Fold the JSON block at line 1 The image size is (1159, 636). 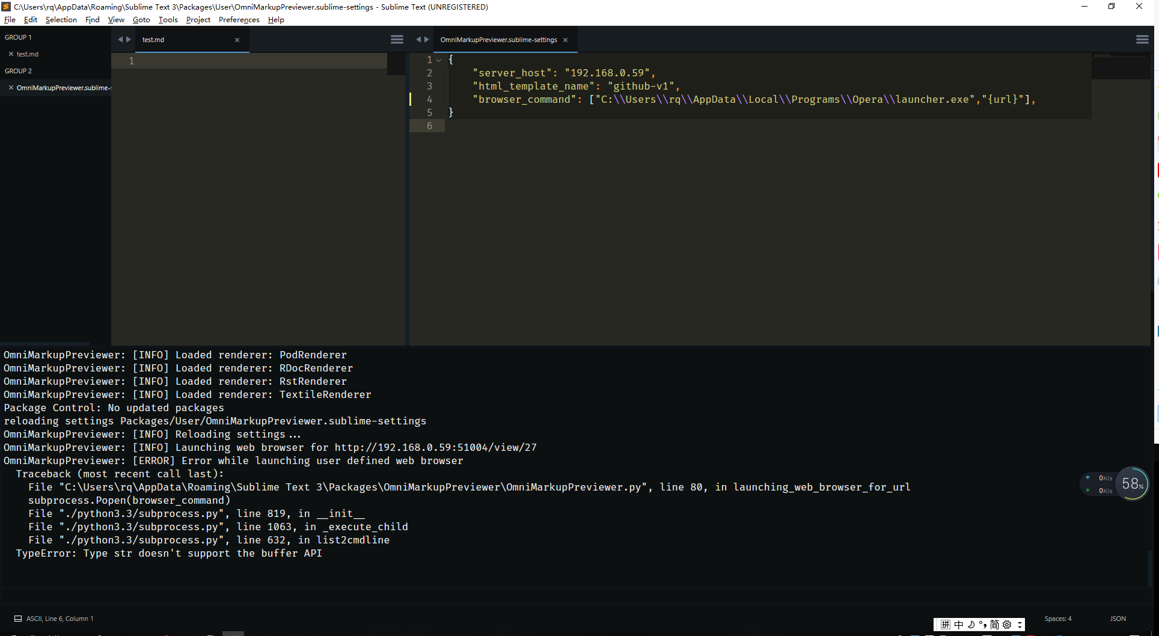point(439,60)
